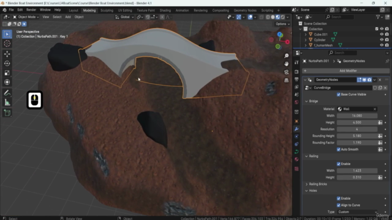Click the bridge Width 16.080 slider
The image size is (392, 220).
click(357, 116)
